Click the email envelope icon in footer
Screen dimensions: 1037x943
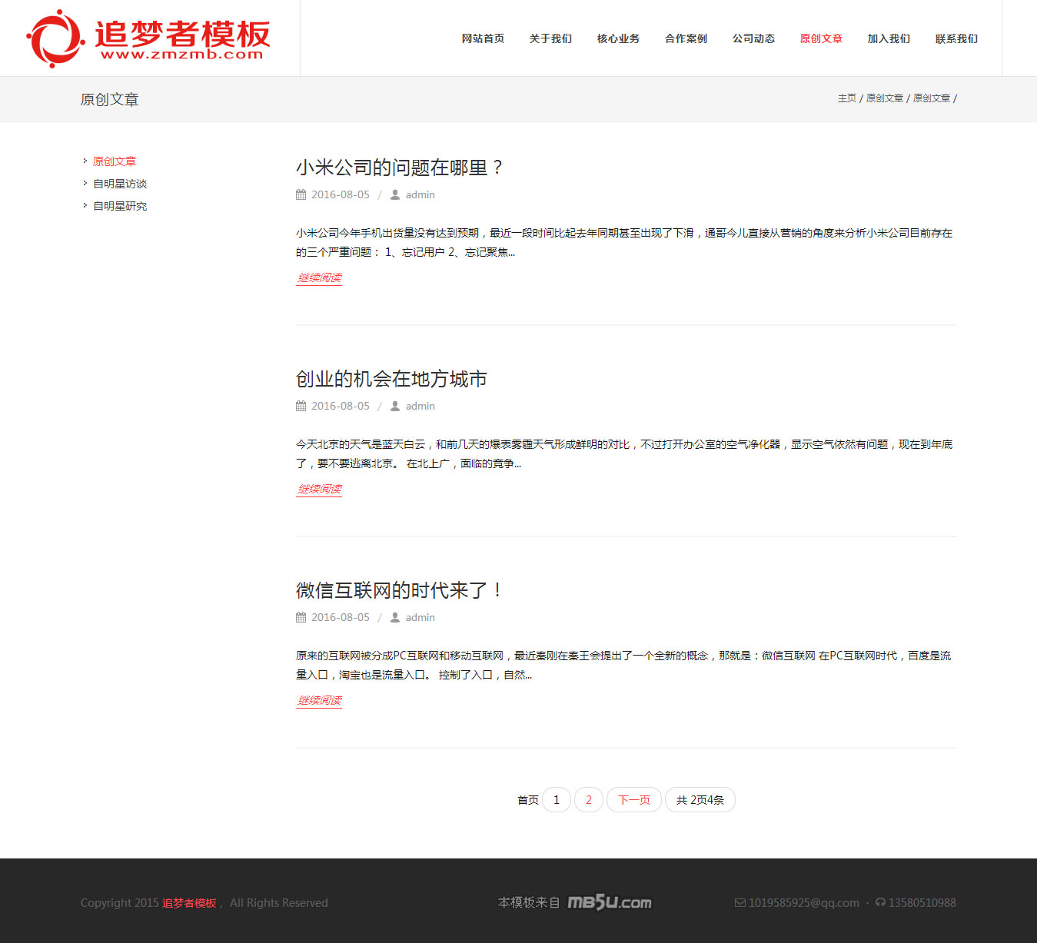pyautogui.click(x=740, y=903)
